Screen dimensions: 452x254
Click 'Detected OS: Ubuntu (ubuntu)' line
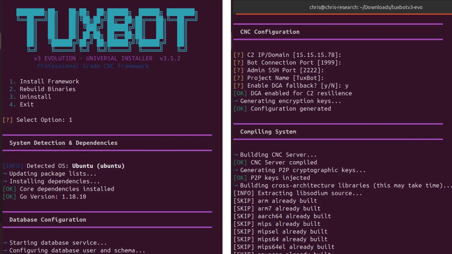coord(64,166)
